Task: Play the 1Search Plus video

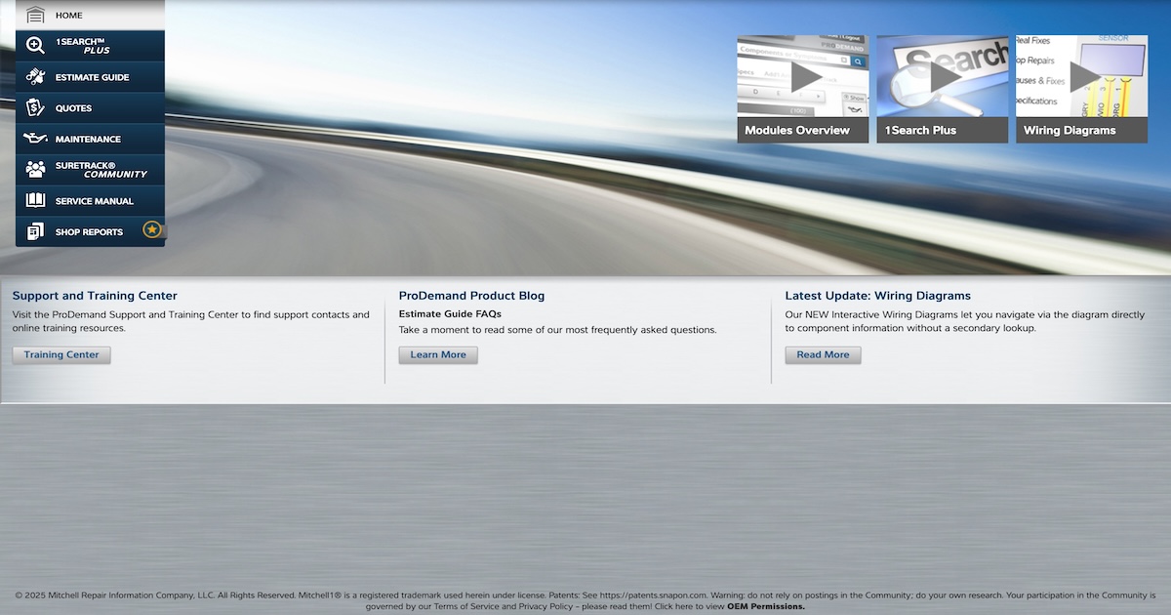Action: pos(943,77)
